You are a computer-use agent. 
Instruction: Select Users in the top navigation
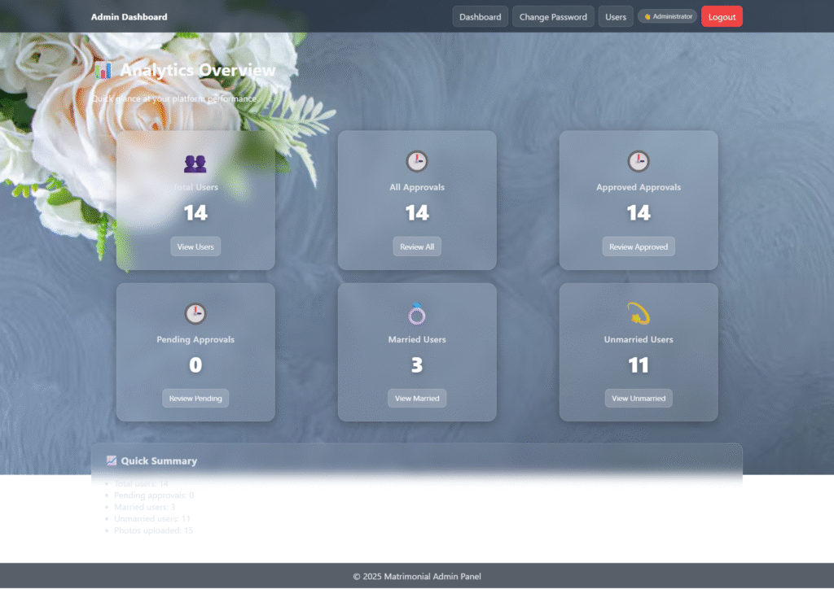pos(616,16)
